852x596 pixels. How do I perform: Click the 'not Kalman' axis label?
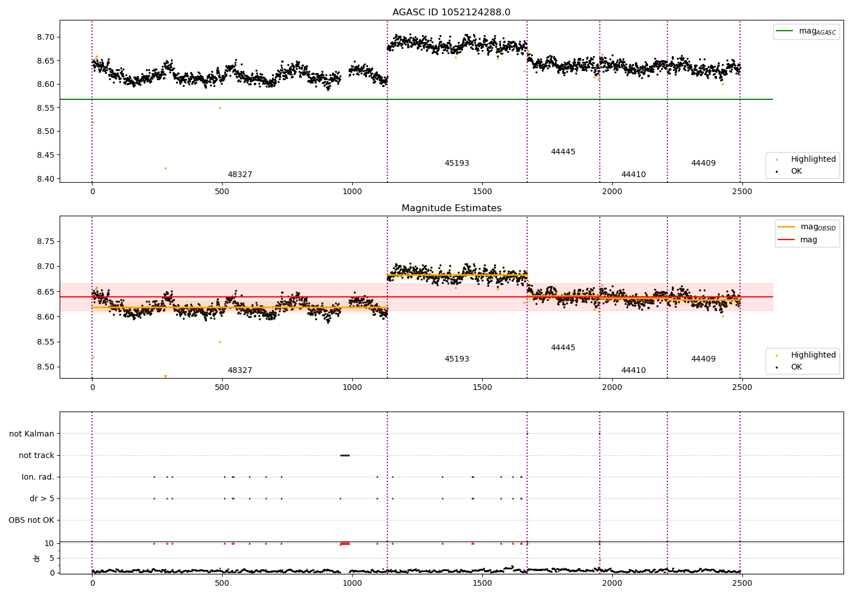coord(32,434)
